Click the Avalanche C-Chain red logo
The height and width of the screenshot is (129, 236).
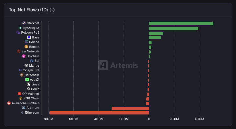[9, 103]
